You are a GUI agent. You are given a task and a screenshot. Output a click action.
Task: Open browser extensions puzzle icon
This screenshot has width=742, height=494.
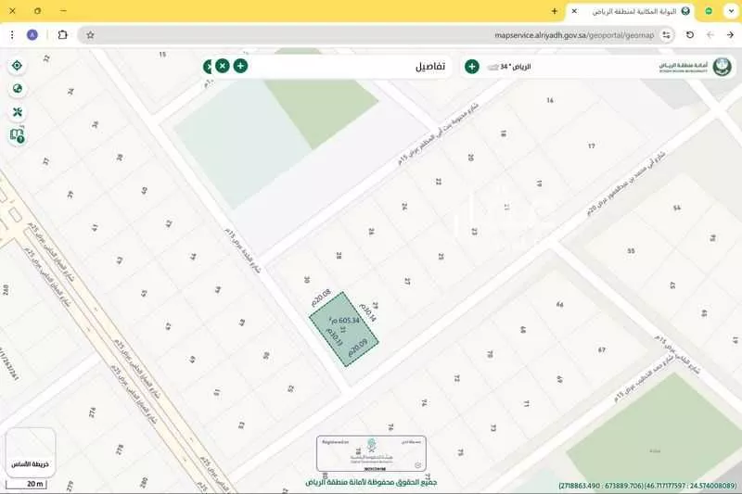click(62, 35)
